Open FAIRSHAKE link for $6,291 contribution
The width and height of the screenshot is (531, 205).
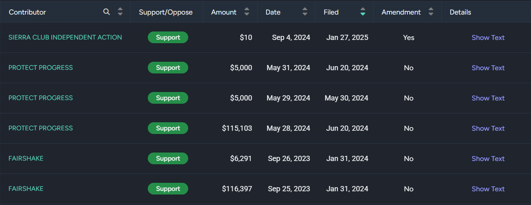click(26, 159)
